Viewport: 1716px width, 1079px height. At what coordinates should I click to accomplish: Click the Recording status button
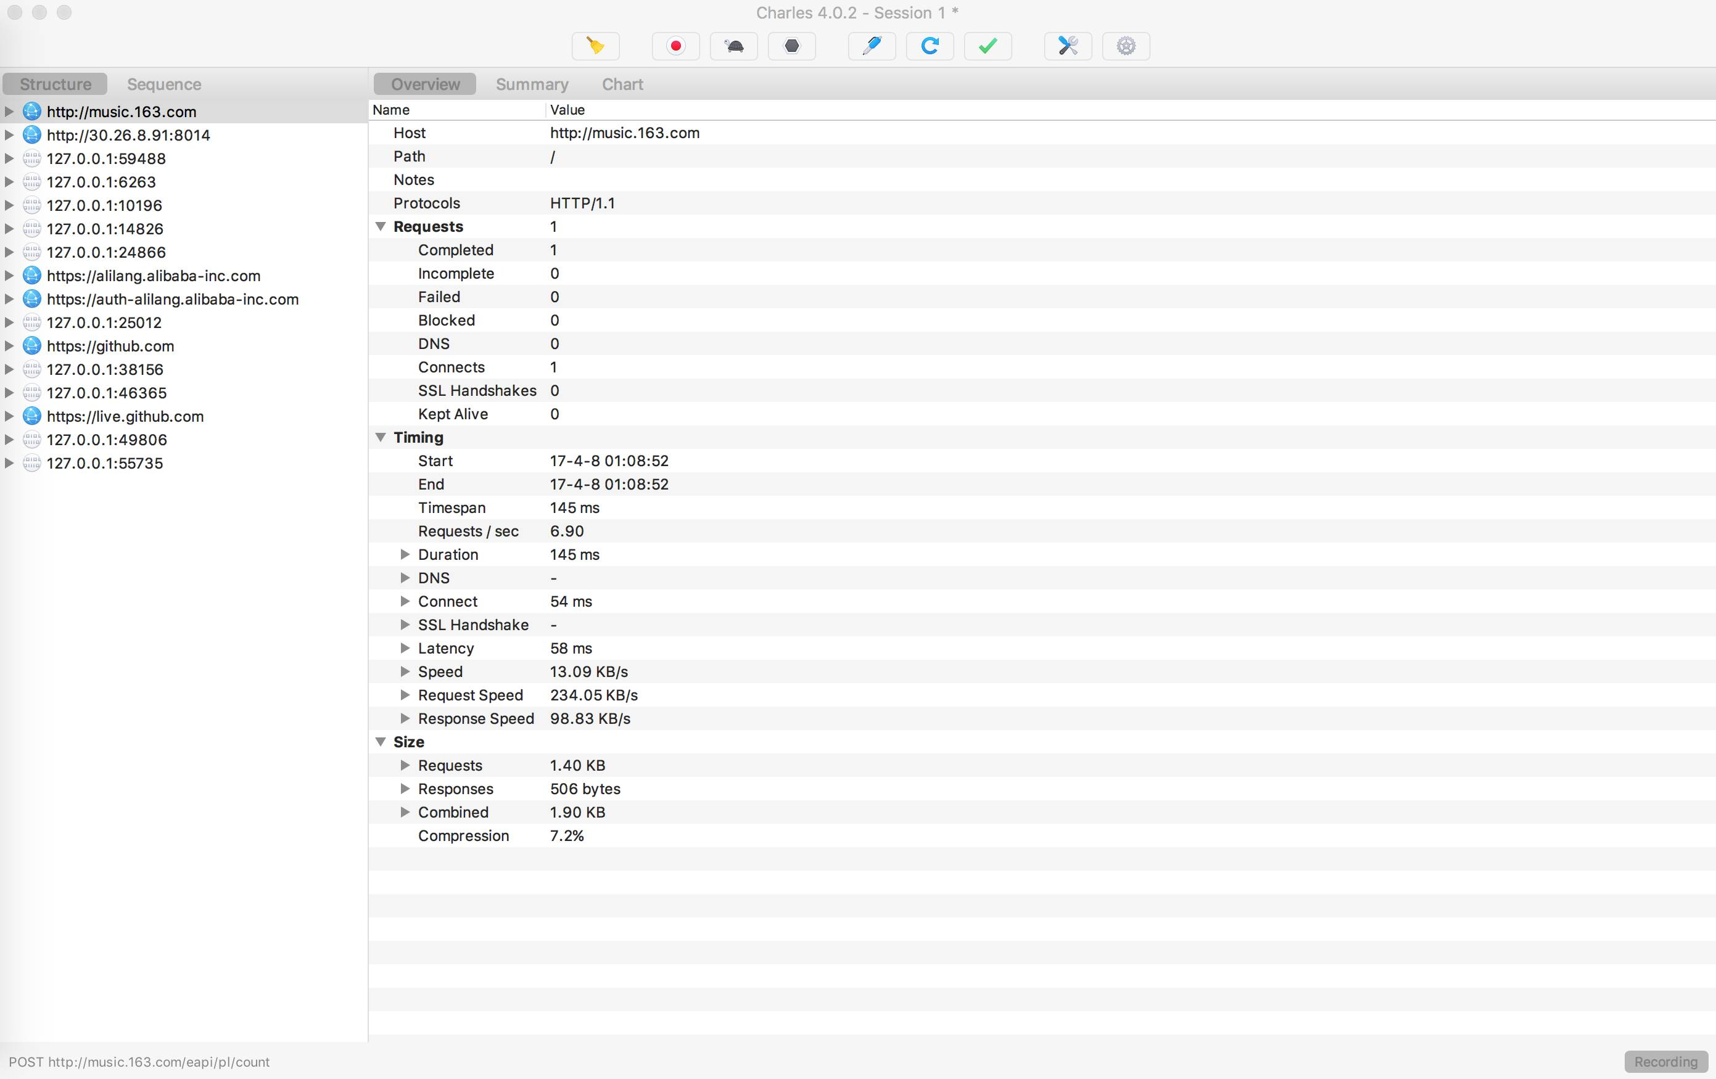click(x=1665, y=1061)
